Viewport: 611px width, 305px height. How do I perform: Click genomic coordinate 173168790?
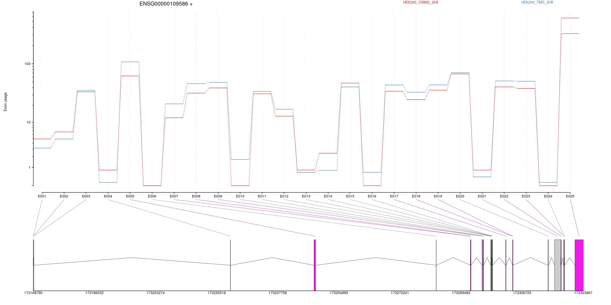pyautogui.click(x=33, y=293)
